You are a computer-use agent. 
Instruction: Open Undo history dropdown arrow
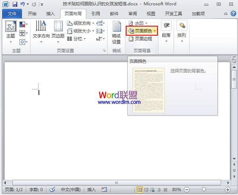click(28, 4)
